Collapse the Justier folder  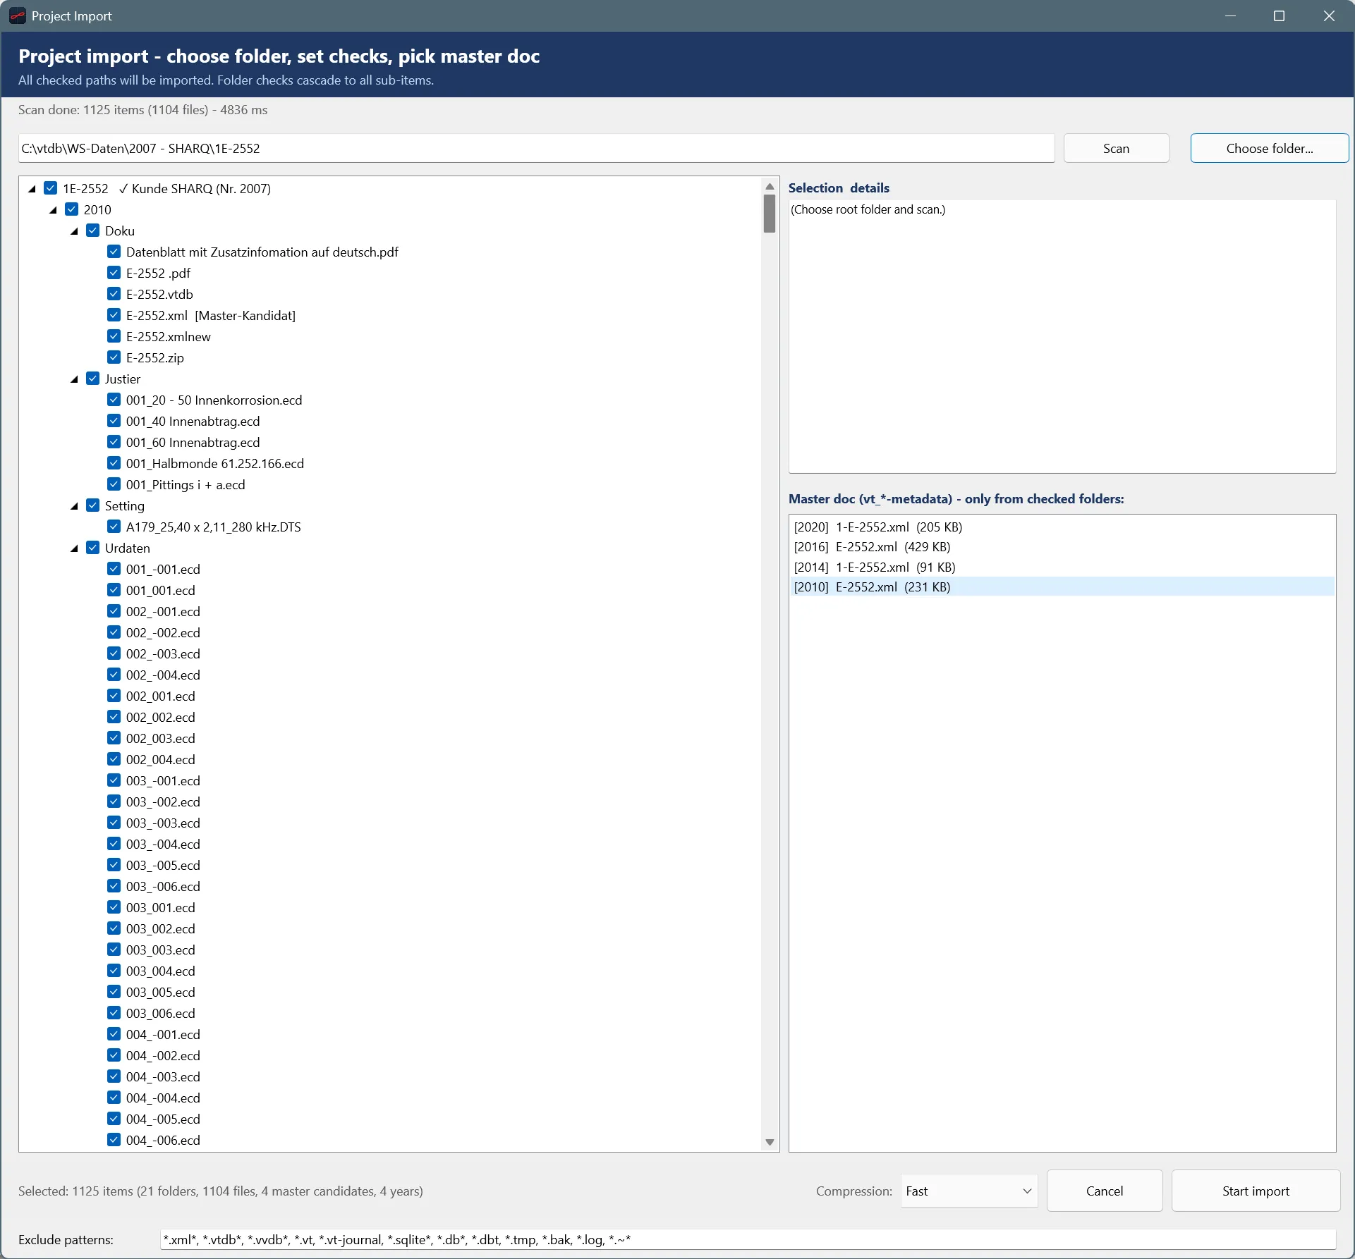(74, 379)
